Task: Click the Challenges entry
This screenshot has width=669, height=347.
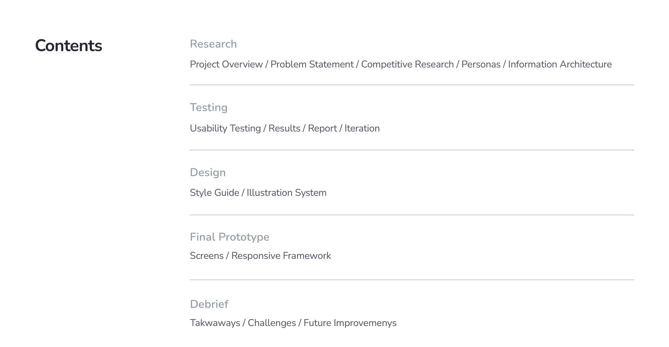Action: 272,323
